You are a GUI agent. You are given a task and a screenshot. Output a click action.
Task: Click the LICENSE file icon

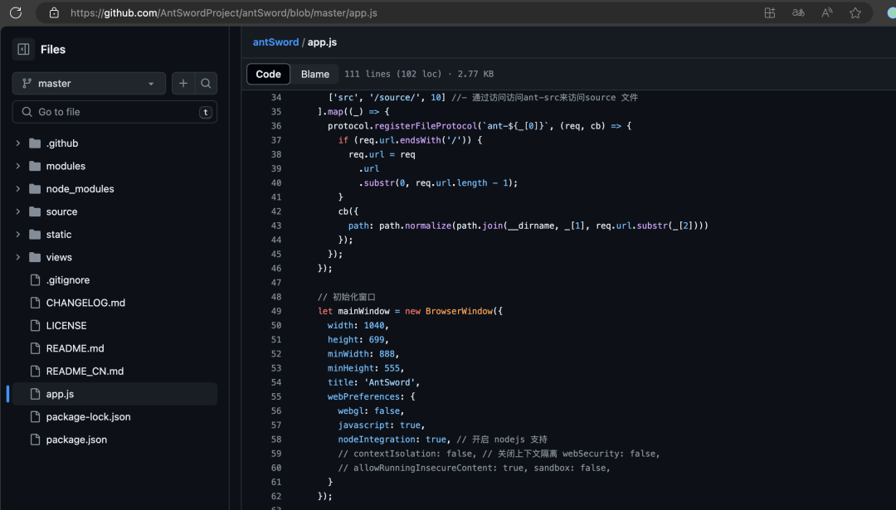tap(36, 326)
